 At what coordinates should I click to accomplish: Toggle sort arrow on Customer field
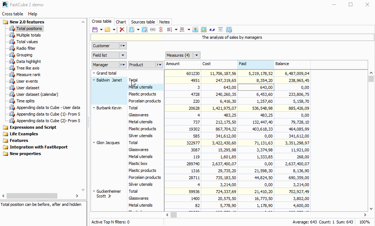coord(123,46)
